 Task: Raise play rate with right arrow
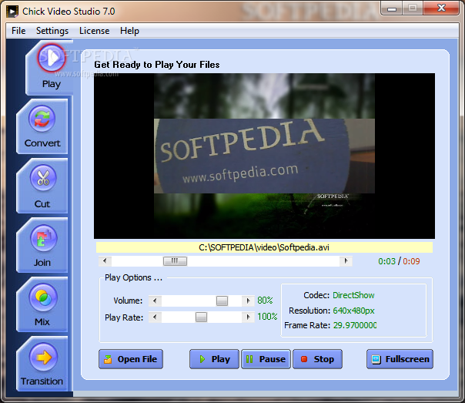click(248, 317)
